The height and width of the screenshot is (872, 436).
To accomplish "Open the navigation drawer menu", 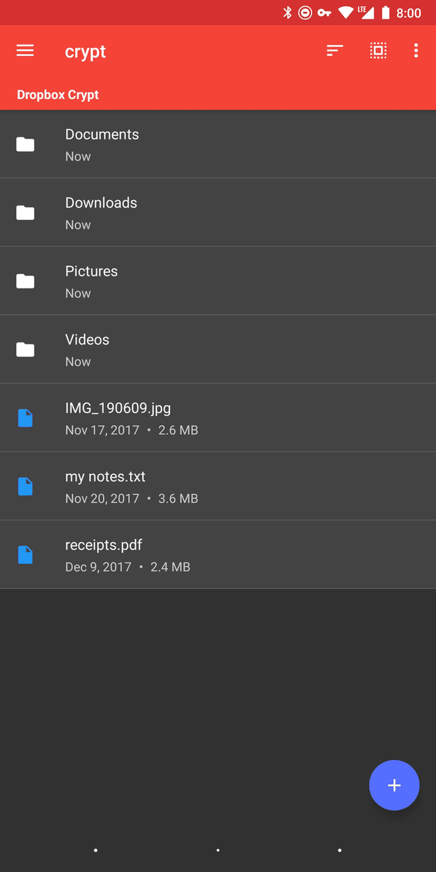I will point(25,51).
